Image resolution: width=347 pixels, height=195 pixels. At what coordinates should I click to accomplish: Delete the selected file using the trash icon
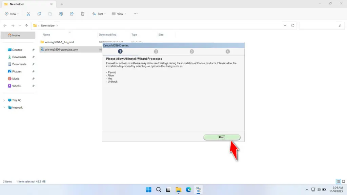pos(82,14)
